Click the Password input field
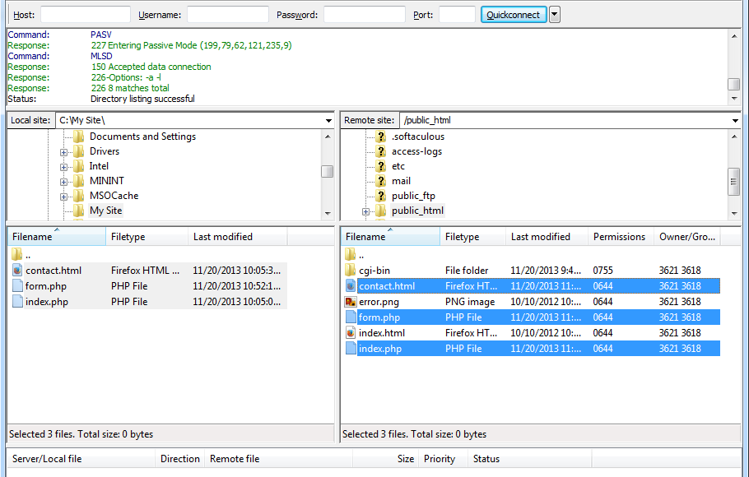The image size is (749, 477). [x=364, y=15]
